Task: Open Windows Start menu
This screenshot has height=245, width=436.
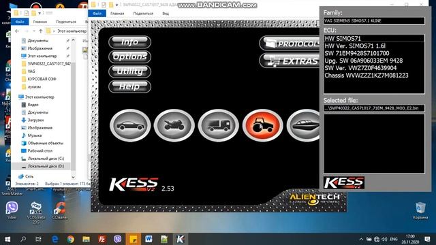Action: tap(7, 239)
